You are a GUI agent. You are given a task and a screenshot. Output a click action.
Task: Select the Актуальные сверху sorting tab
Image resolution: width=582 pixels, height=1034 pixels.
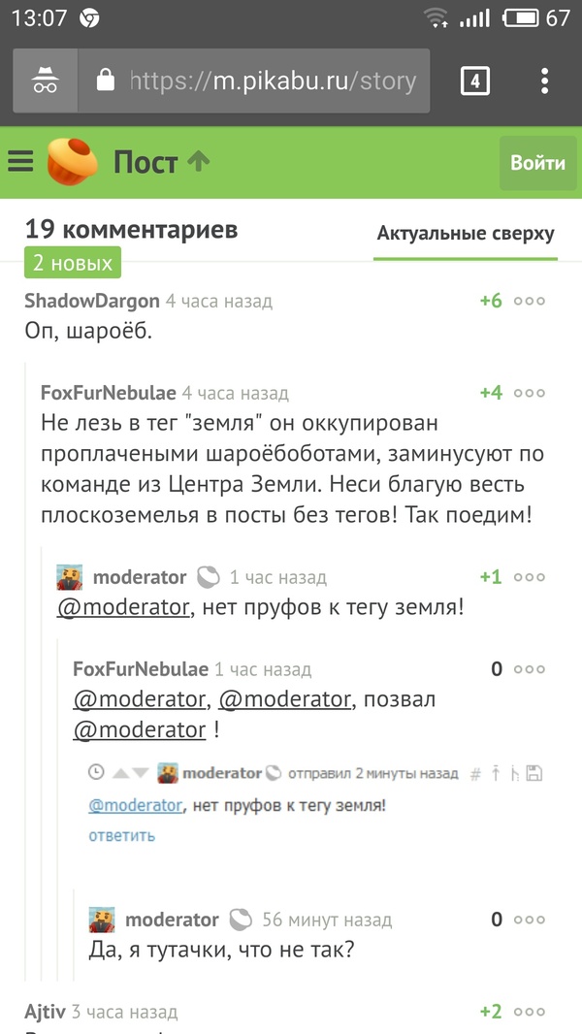pos(466,234)
